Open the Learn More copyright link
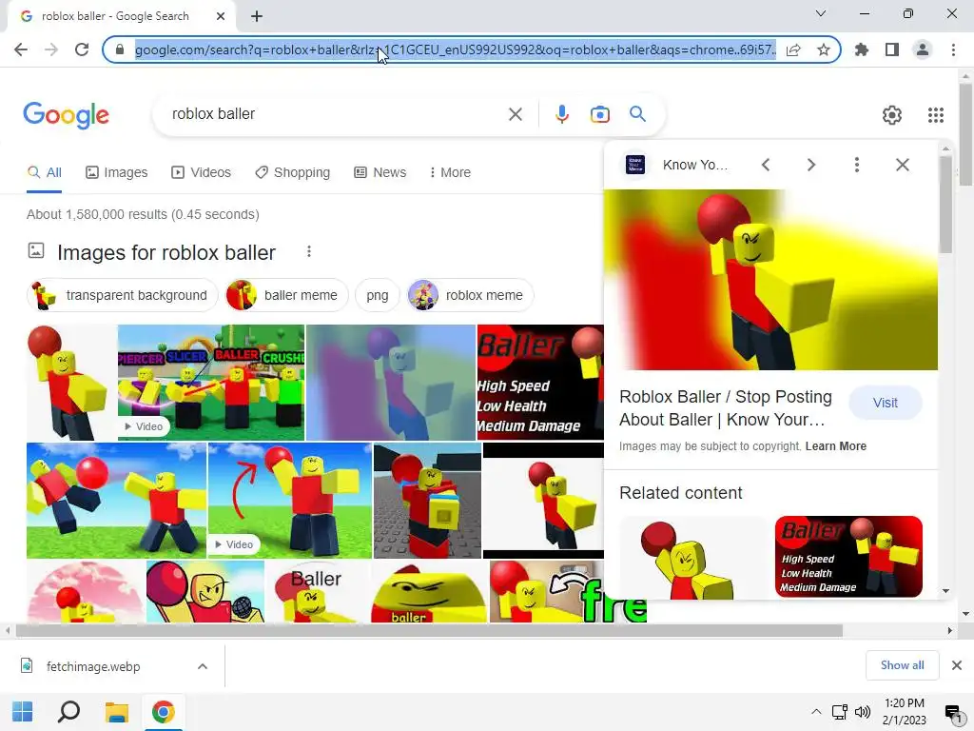Screen dimensions: 974x731 coord(835,446)
